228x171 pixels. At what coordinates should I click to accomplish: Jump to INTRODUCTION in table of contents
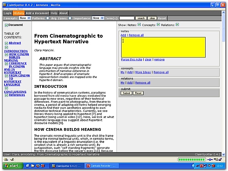point(16,51)
